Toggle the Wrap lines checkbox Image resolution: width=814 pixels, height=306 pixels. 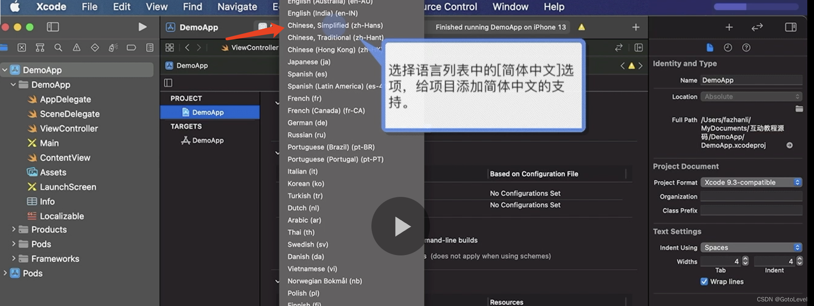coord(704,282)
